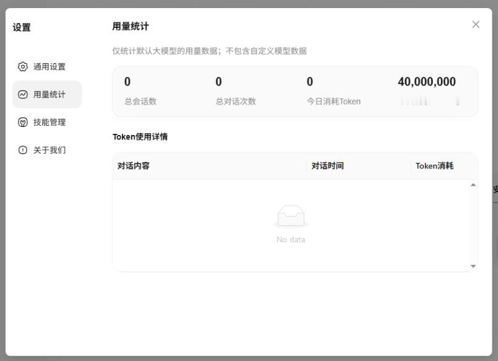Click the table scrollbar down arrow
This screenshot has height=361, width=498.
pyautogui.click(x=473, y=266)
